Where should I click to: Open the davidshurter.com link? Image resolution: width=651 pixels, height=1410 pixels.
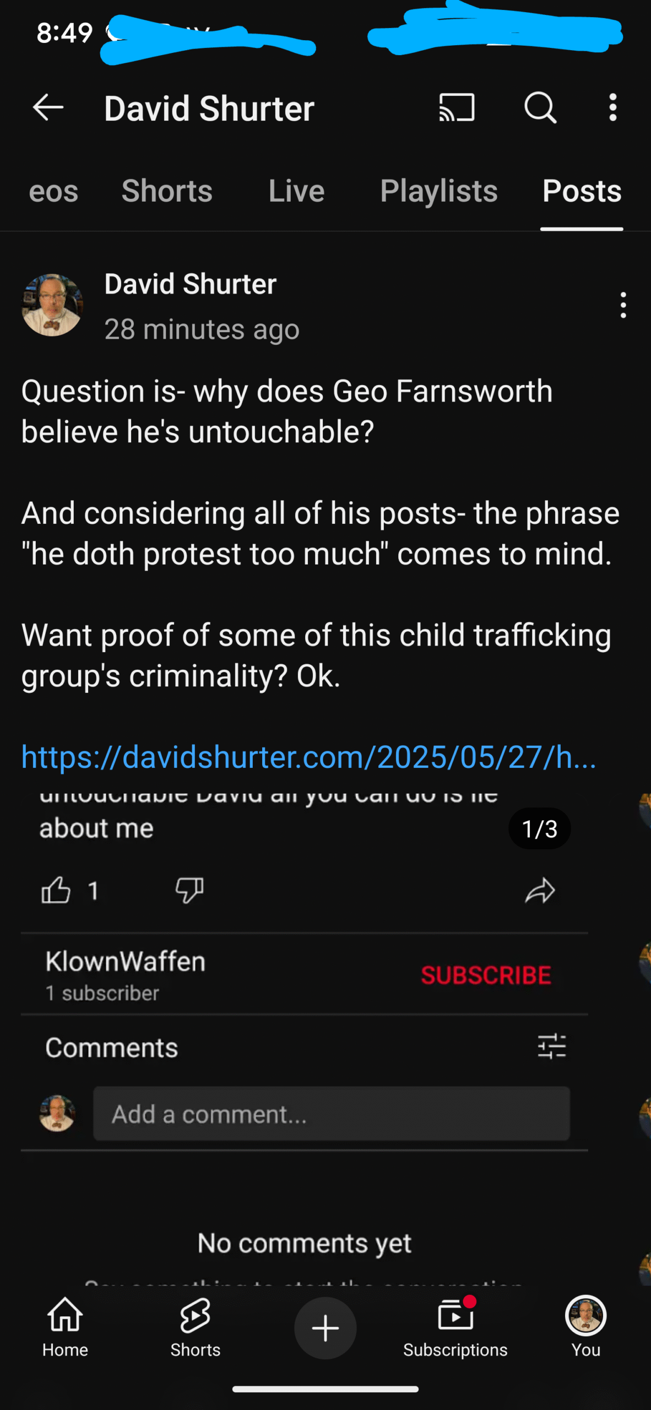click(x=308, y=757)
